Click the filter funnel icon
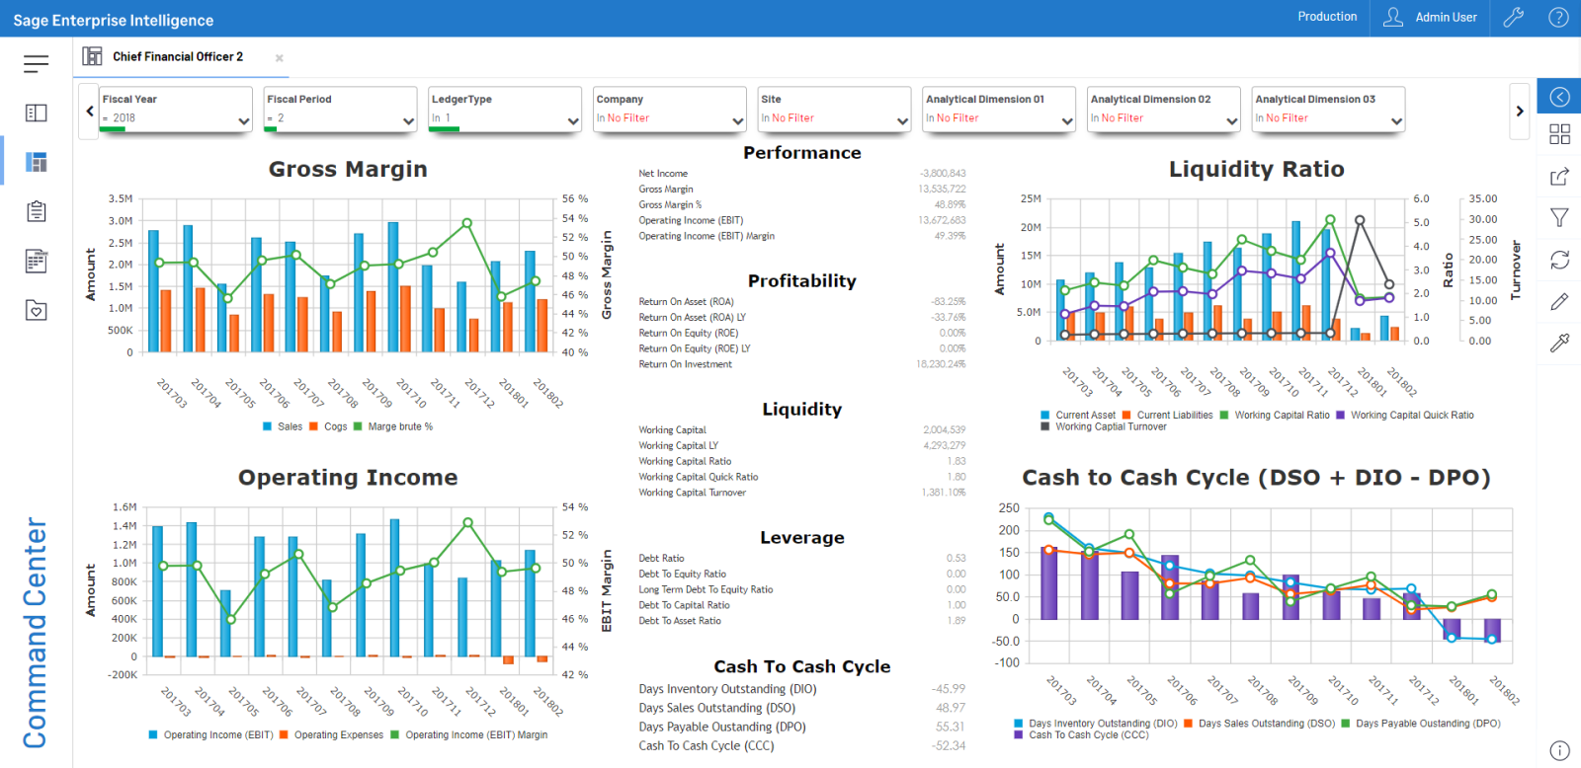1581x768 pixels. (x=1559, y=218)
